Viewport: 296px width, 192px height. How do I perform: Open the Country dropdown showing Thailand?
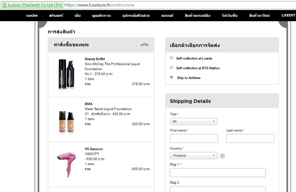pyautogui.click(x=194, y=155)
